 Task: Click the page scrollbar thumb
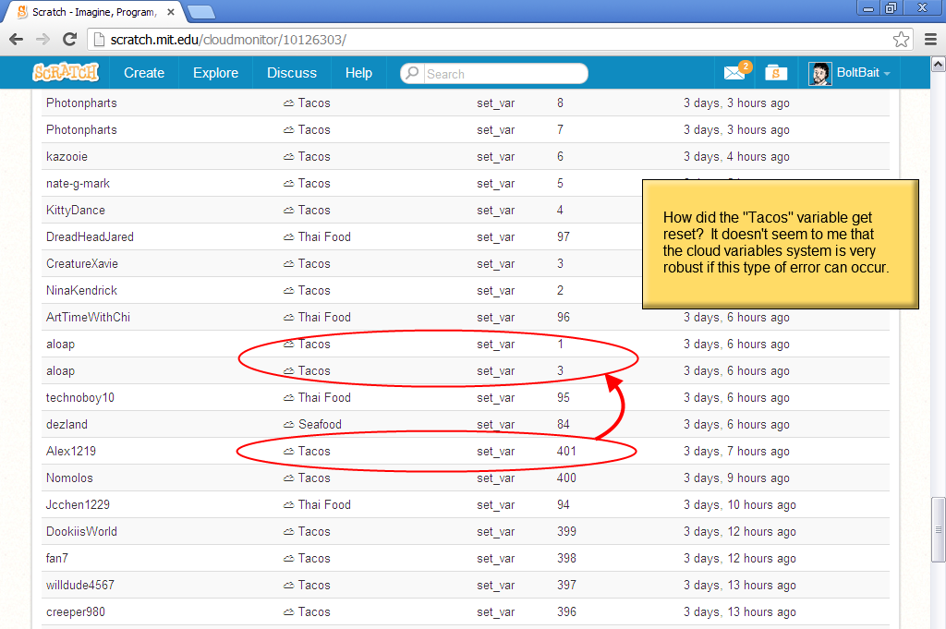tap(939, 529)
